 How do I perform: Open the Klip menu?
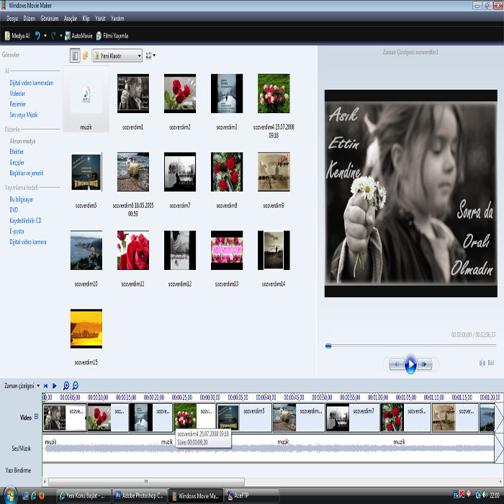point(86,18)
